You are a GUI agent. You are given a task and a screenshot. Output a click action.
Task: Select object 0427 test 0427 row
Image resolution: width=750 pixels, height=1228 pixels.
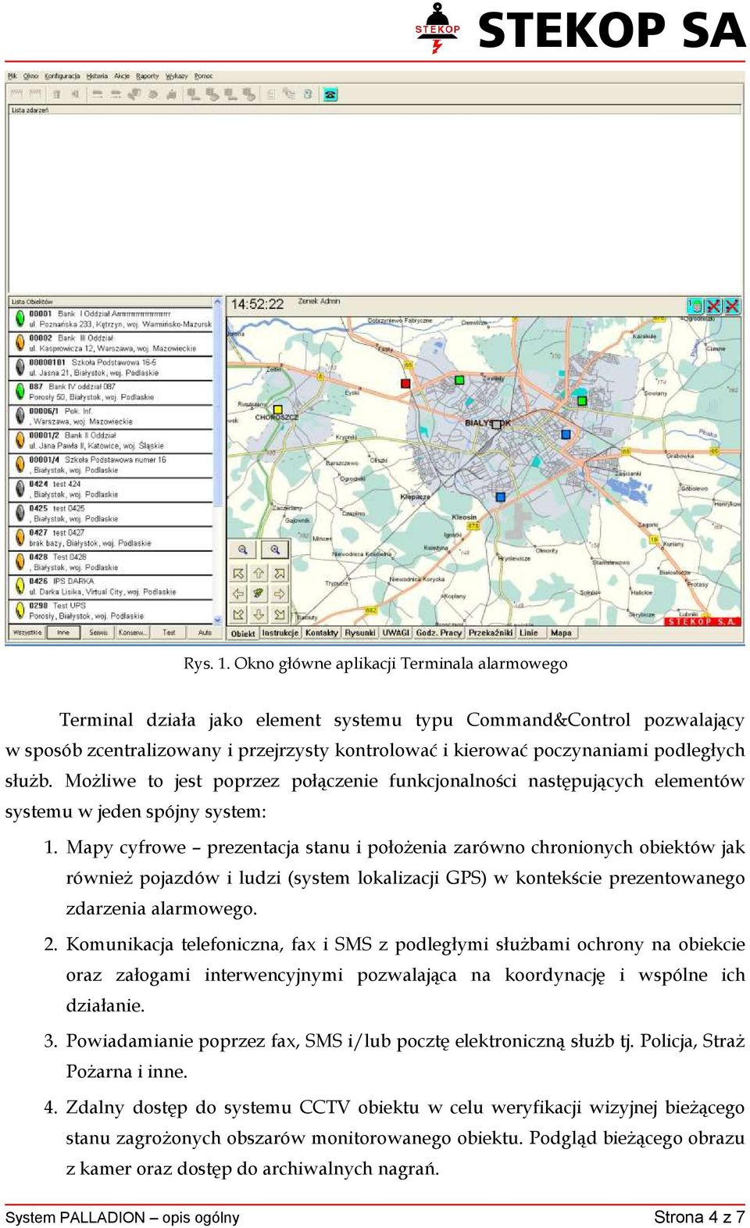tap(111, 538)
